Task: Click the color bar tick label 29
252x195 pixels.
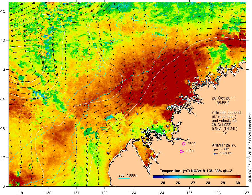Action: coord(223,183)
